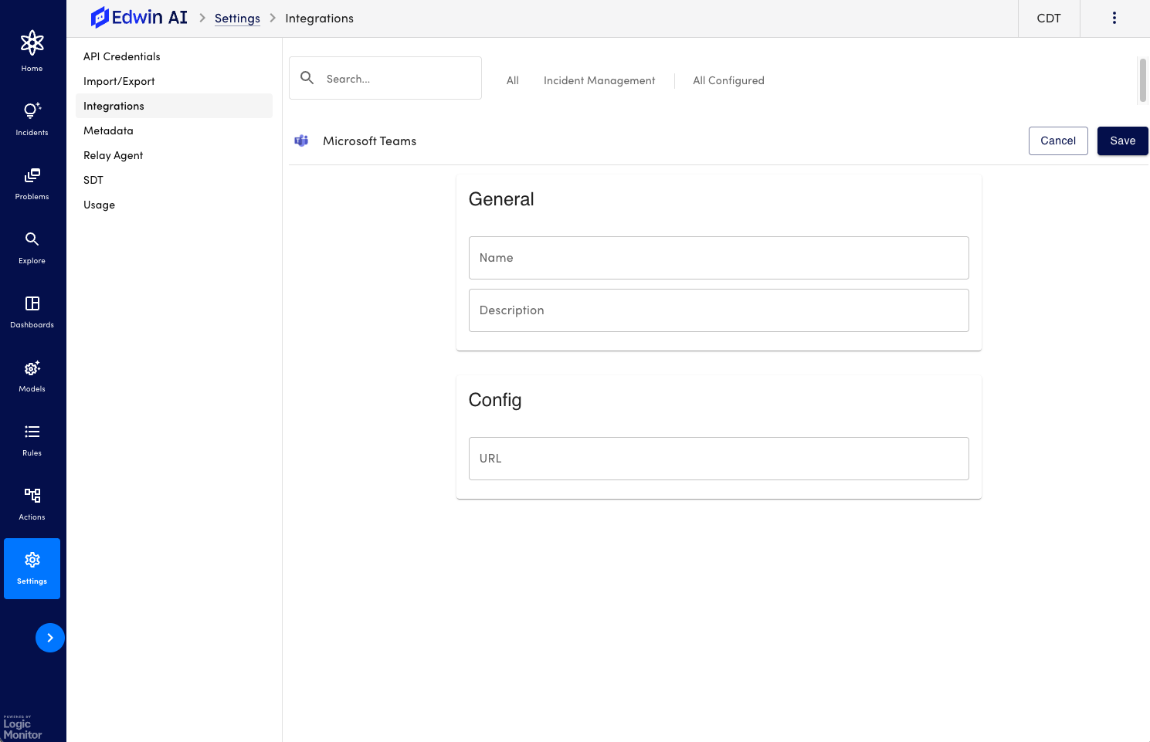Open Import/Export settings page
The width and height of the screenshot is (1150, 742).
coord(175,81)
